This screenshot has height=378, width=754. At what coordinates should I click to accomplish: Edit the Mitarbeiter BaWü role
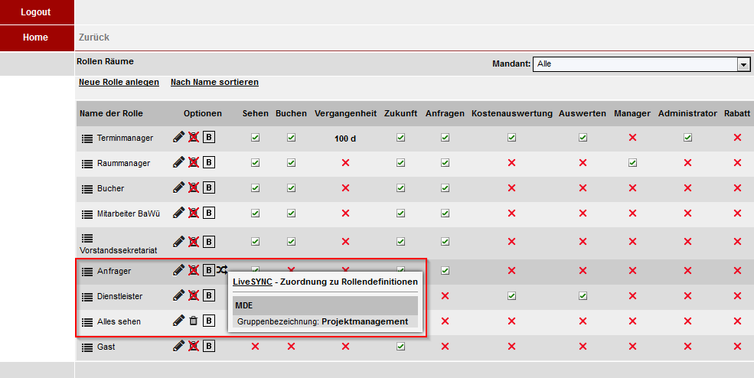[178, 213]
